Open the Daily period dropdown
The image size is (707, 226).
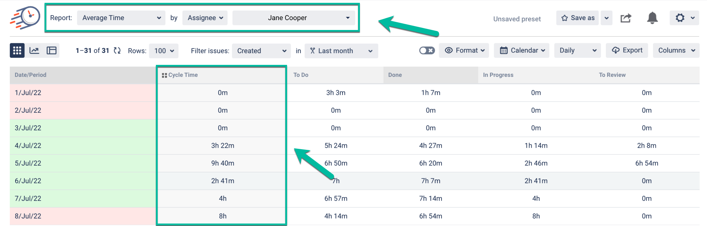pyautogui.click(x=578, y=50)
